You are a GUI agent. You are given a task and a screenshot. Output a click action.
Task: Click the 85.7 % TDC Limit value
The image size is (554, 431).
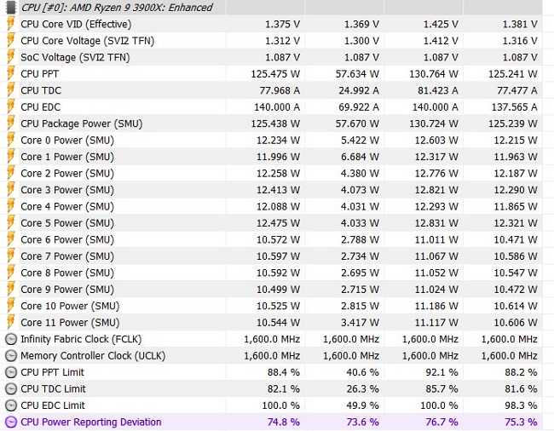pos(441,389)
